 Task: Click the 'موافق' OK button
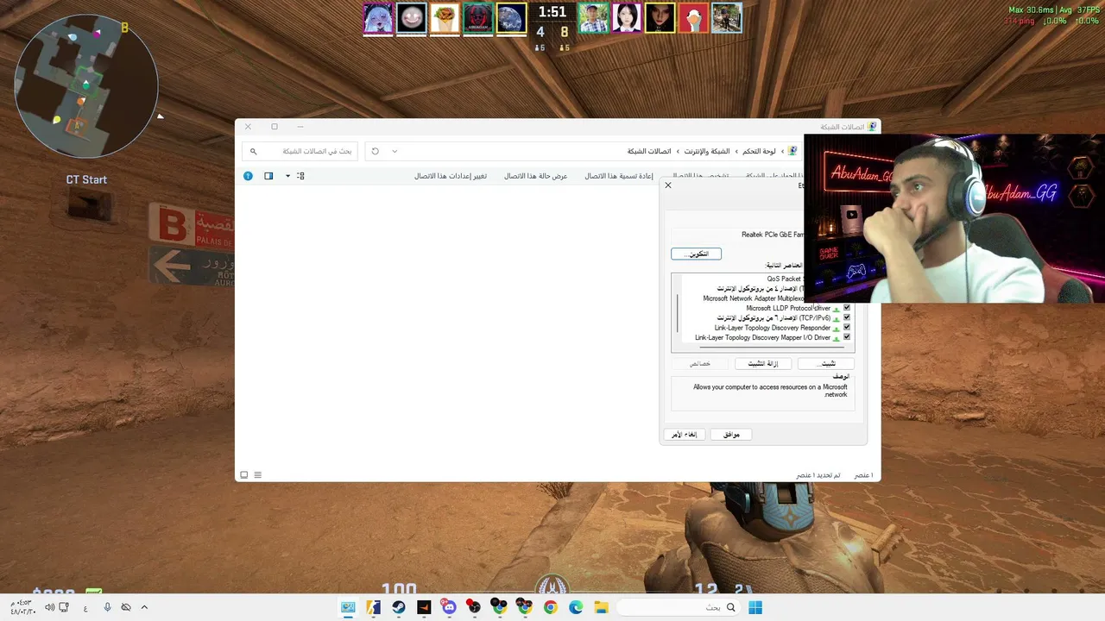click(731, 434)
